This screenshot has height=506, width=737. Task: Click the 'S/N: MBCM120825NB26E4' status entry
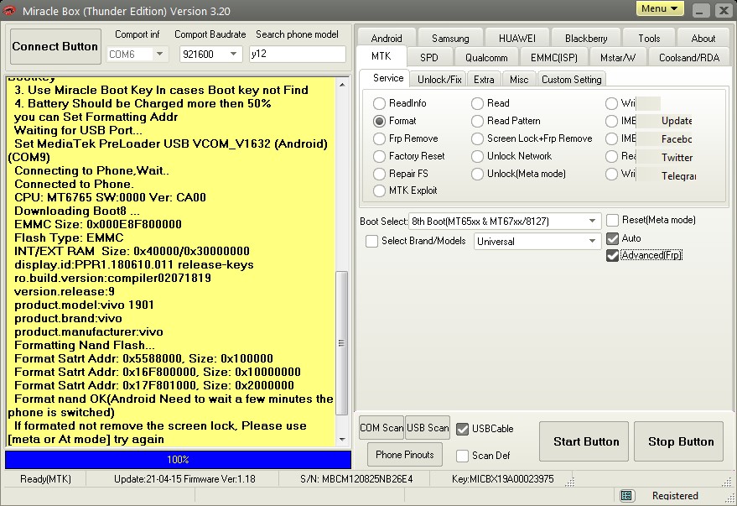[356, 478]
